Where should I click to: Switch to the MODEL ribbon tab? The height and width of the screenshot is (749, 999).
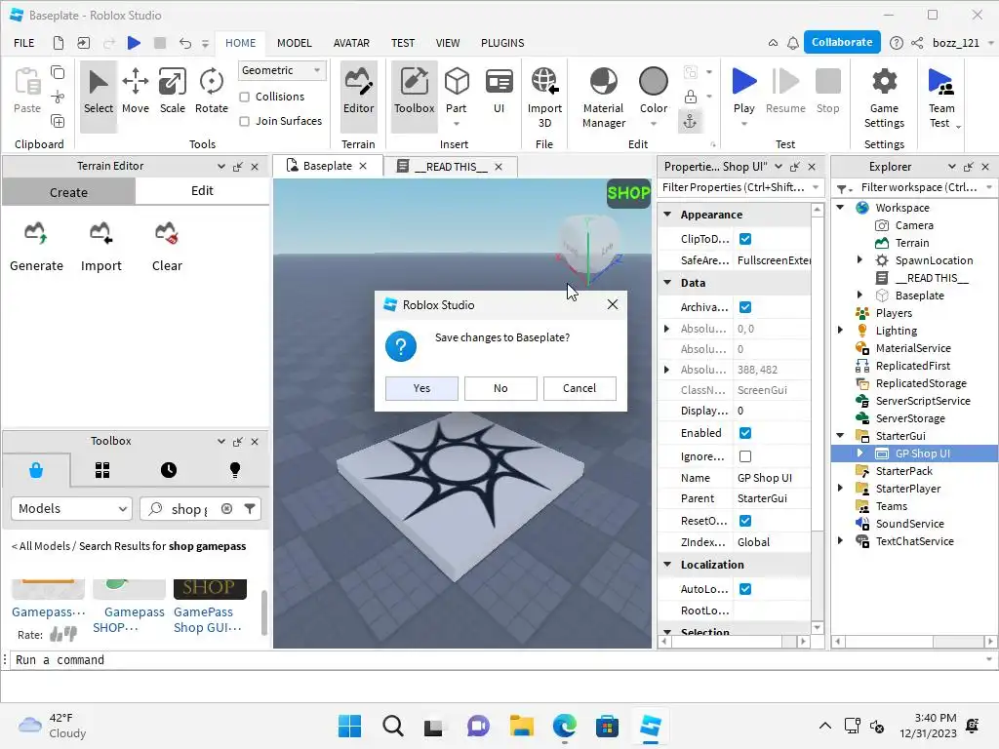295,43
